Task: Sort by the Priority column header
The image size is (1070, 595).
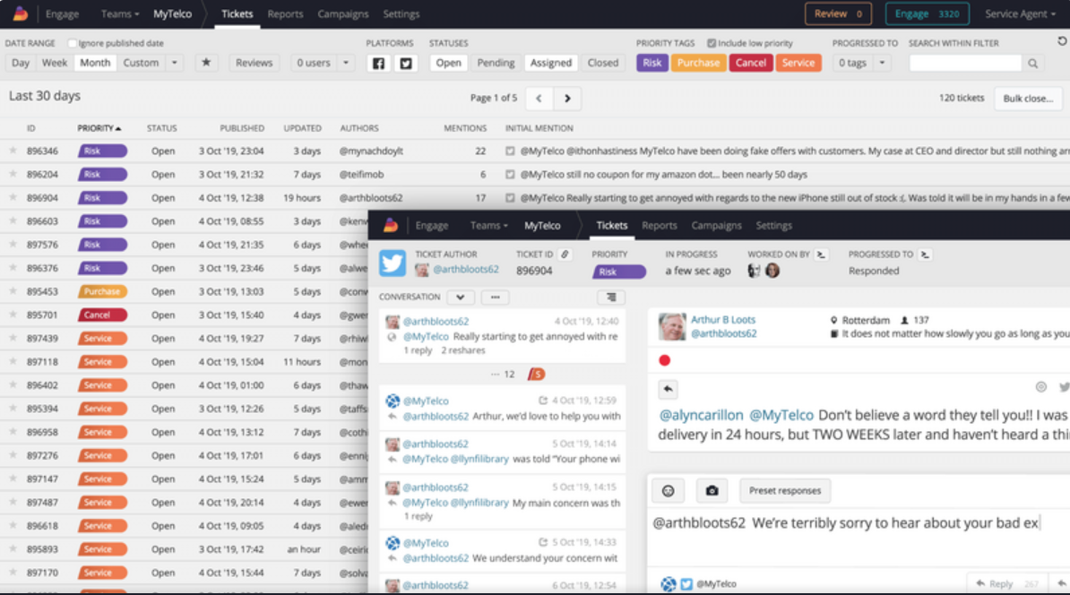Action: (x=99, y=128)
